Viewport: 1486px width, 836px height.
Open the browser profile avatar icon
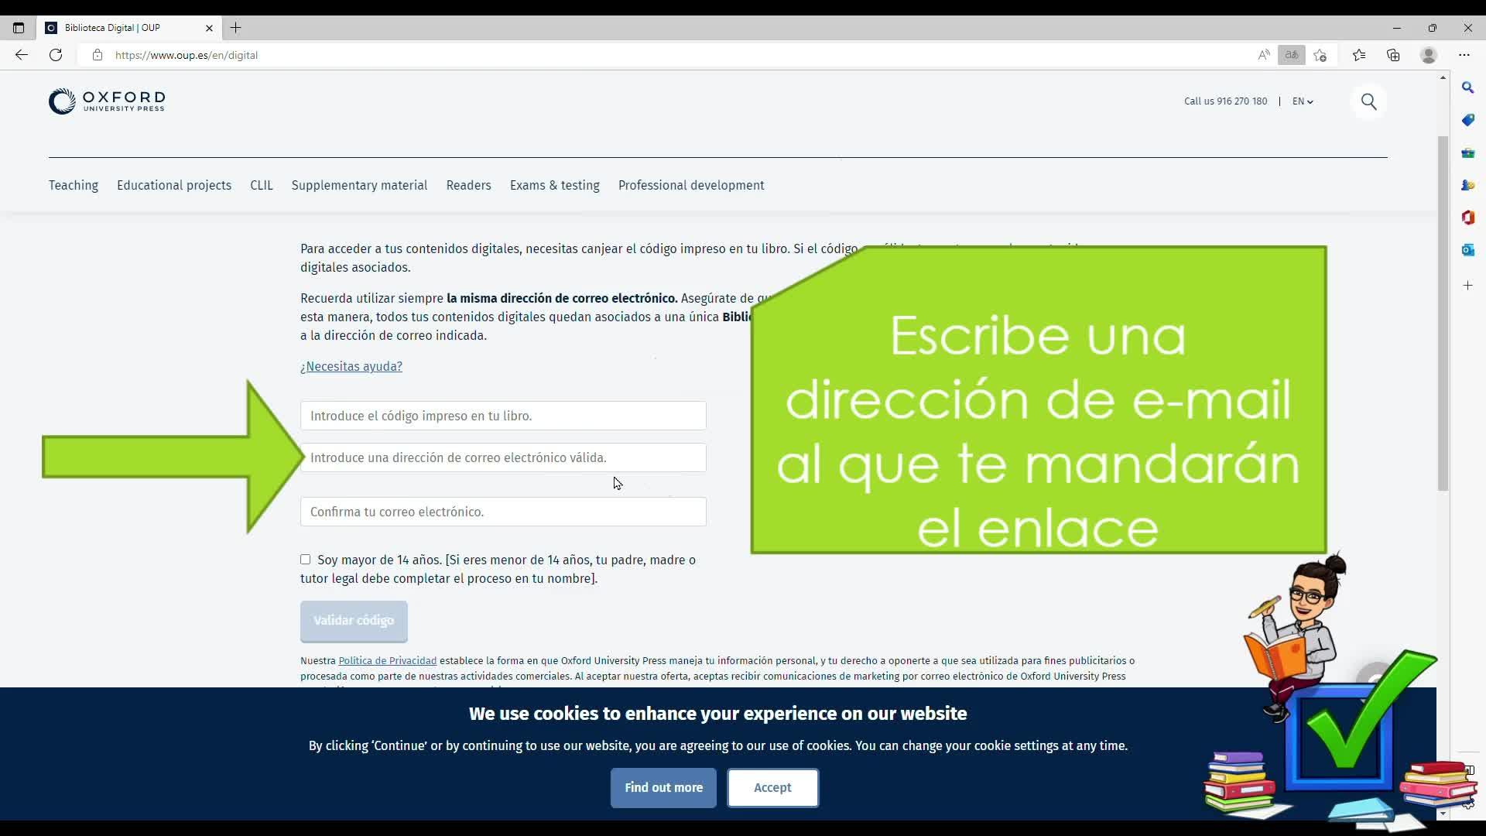pos(1429,55)
